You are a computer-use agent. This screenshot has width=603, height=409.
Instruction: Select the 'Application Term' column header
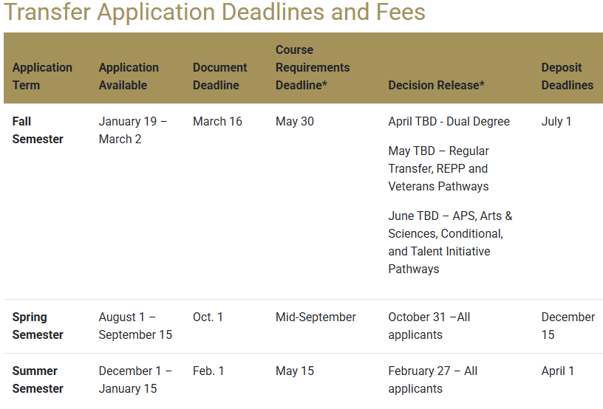tap(42, 76)
